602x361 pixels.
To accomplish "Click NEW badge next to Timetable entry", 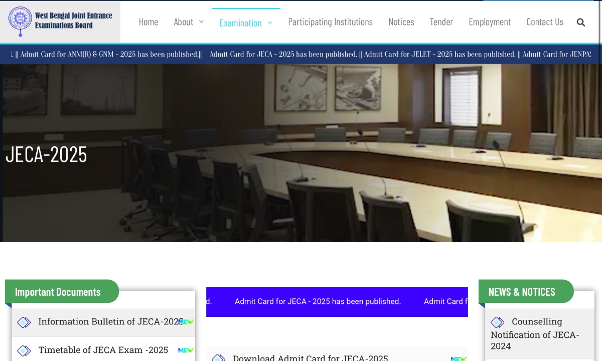I will point(186,350).
